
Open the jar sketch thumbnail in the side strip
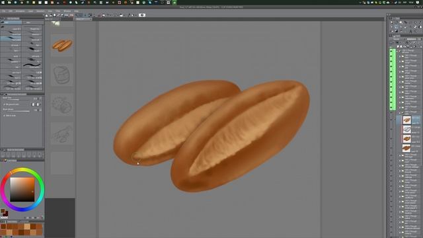[x=62, y=75]
